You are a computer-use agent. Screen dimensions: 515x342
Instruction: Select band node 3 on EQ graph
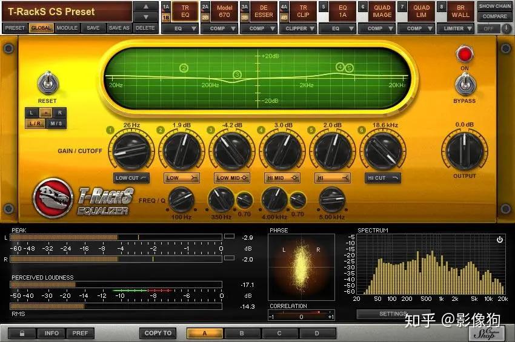coord(237,75)
